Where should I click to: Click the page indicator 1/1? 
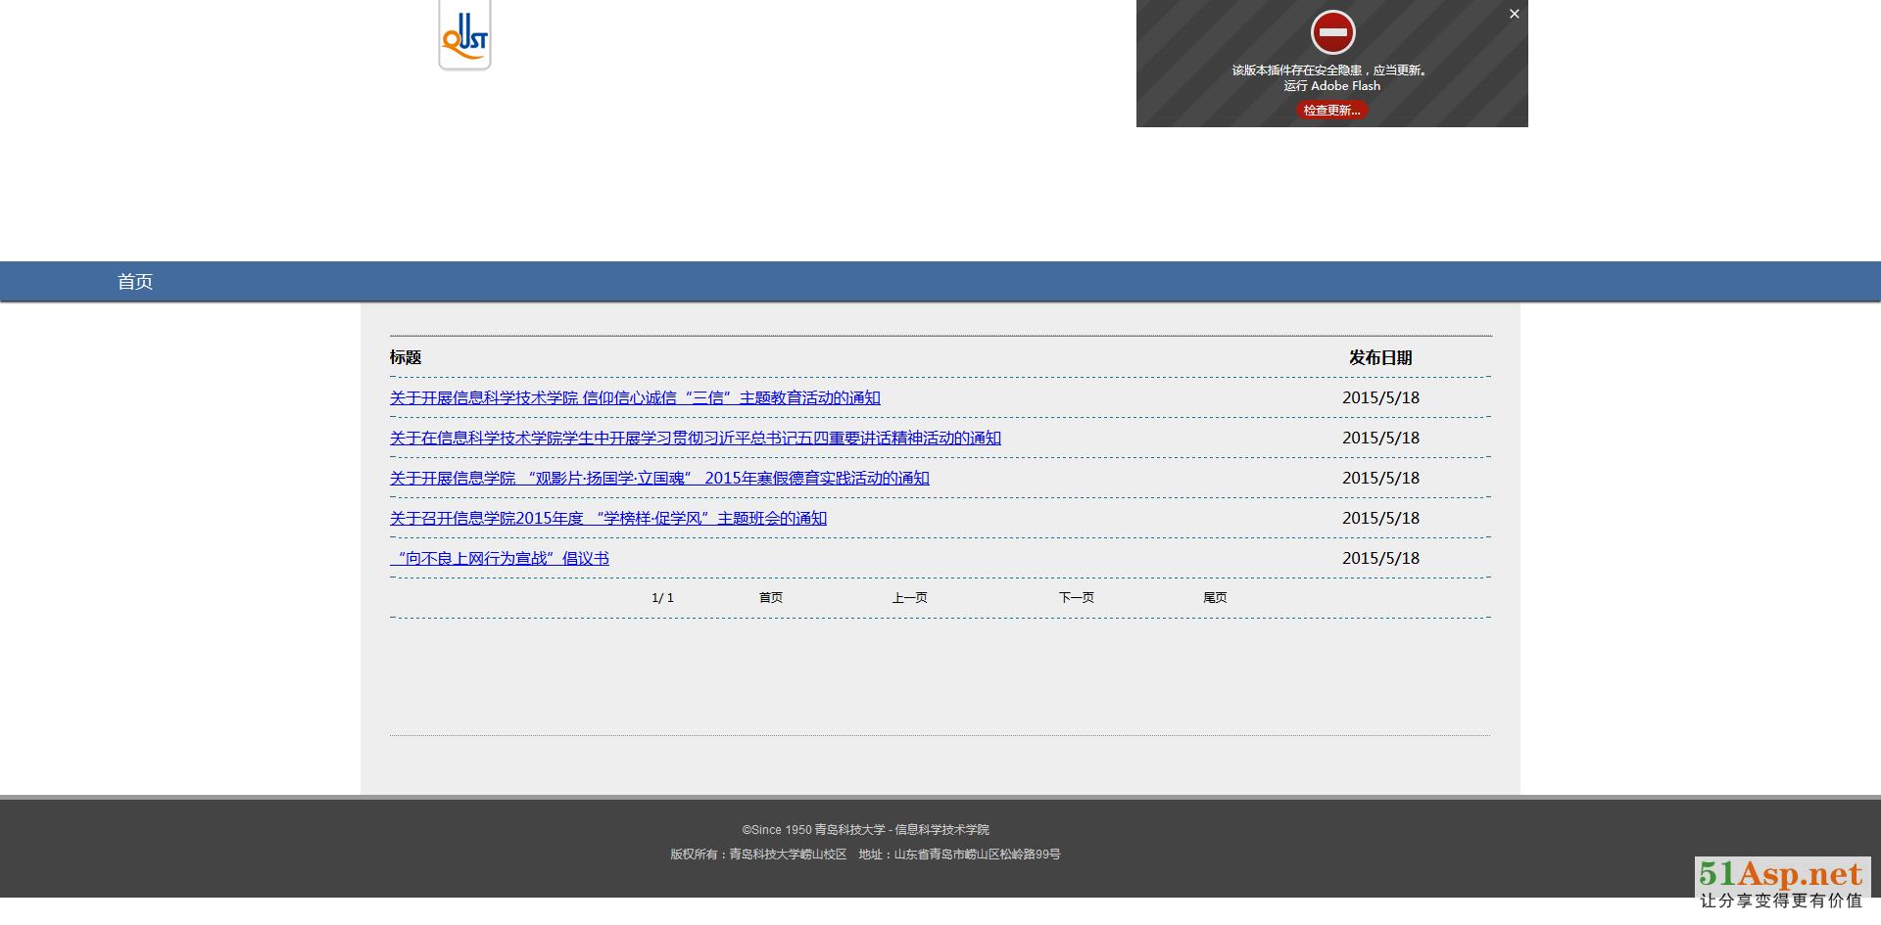tap(662, 597)
